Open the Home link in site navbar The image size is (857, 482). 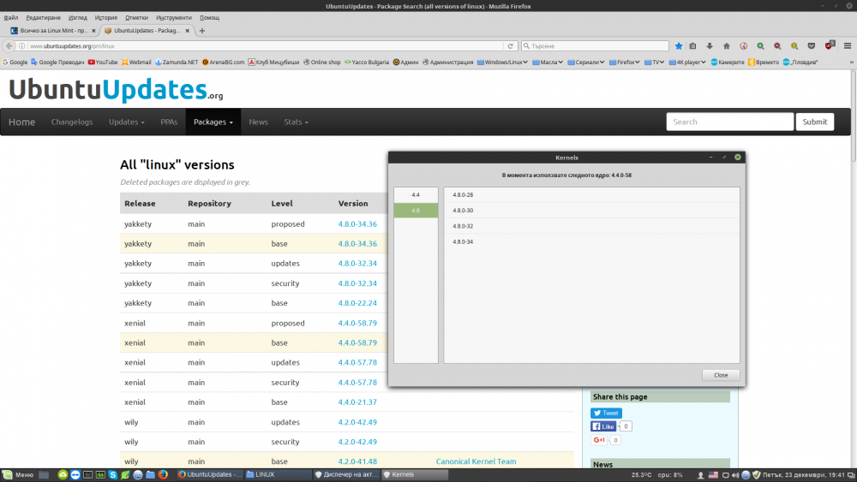pos(22,122)
